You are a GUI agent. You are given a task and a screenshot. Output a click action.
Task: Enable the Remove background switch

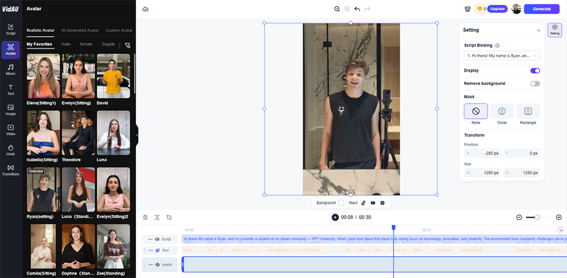535,83
